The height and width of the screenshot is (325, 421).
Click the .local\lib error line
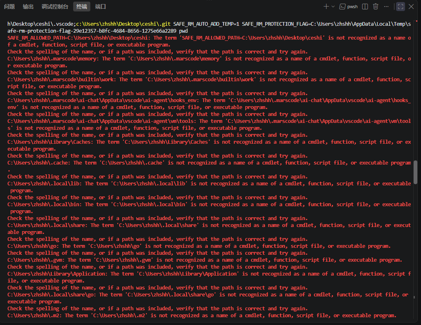click(209, 187)
